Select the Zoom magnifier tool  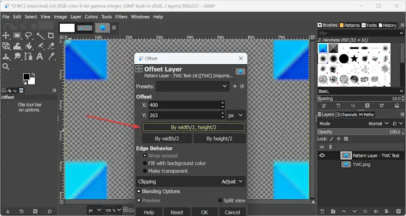pyautogui.click(x=6, y=67)
